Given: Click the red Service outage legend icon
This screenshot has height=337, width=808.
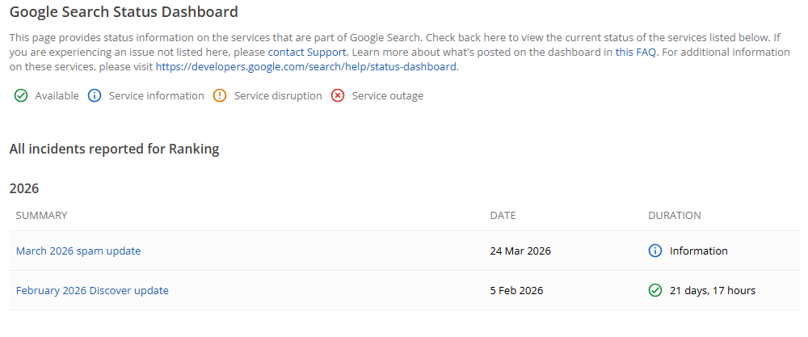Looking at the screenshot, I should click(x=338, y=96).
